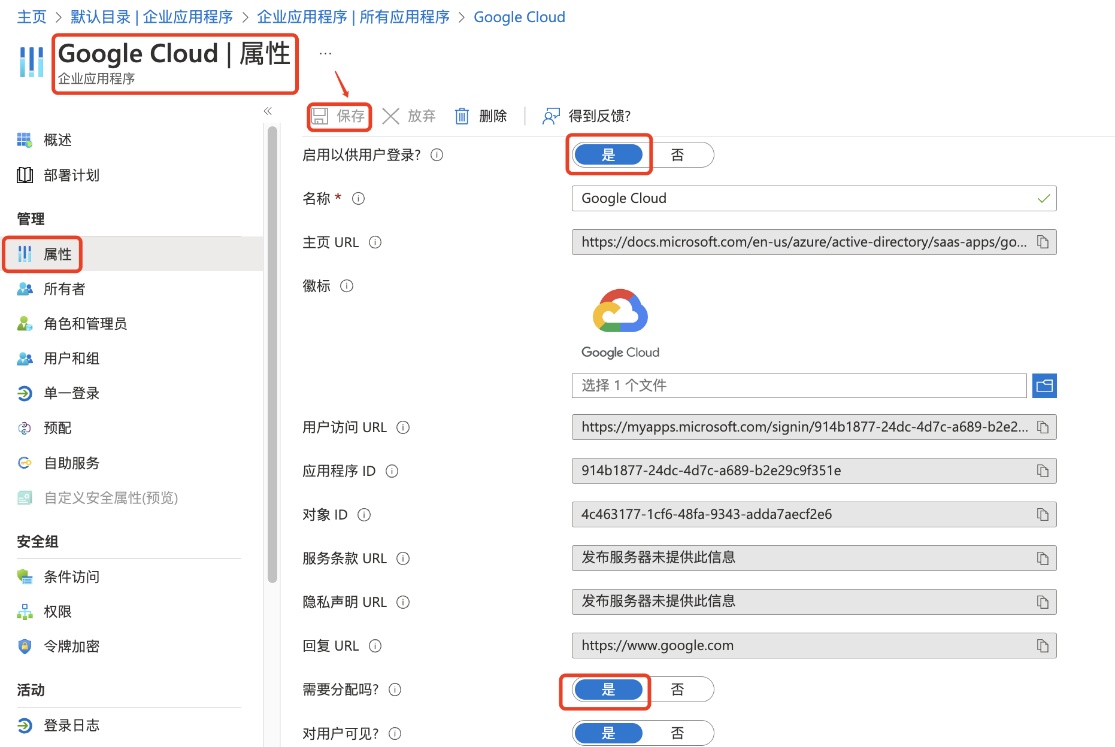Click the sidebar vertical scrollbar

[x=272, y=353]
